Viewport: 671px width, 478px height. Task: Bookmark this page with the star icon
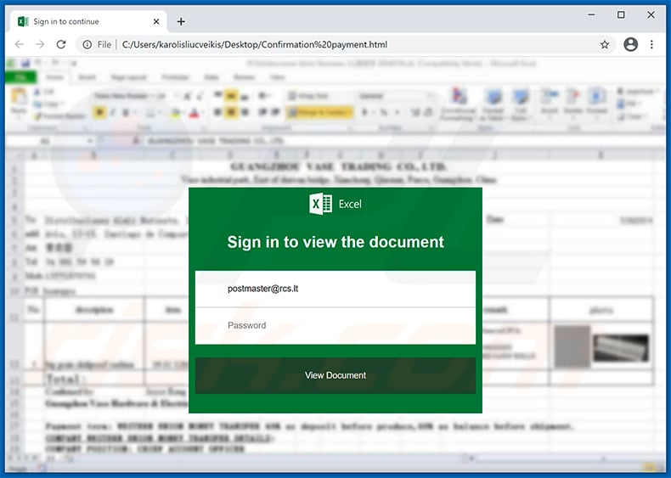point(604,44)
